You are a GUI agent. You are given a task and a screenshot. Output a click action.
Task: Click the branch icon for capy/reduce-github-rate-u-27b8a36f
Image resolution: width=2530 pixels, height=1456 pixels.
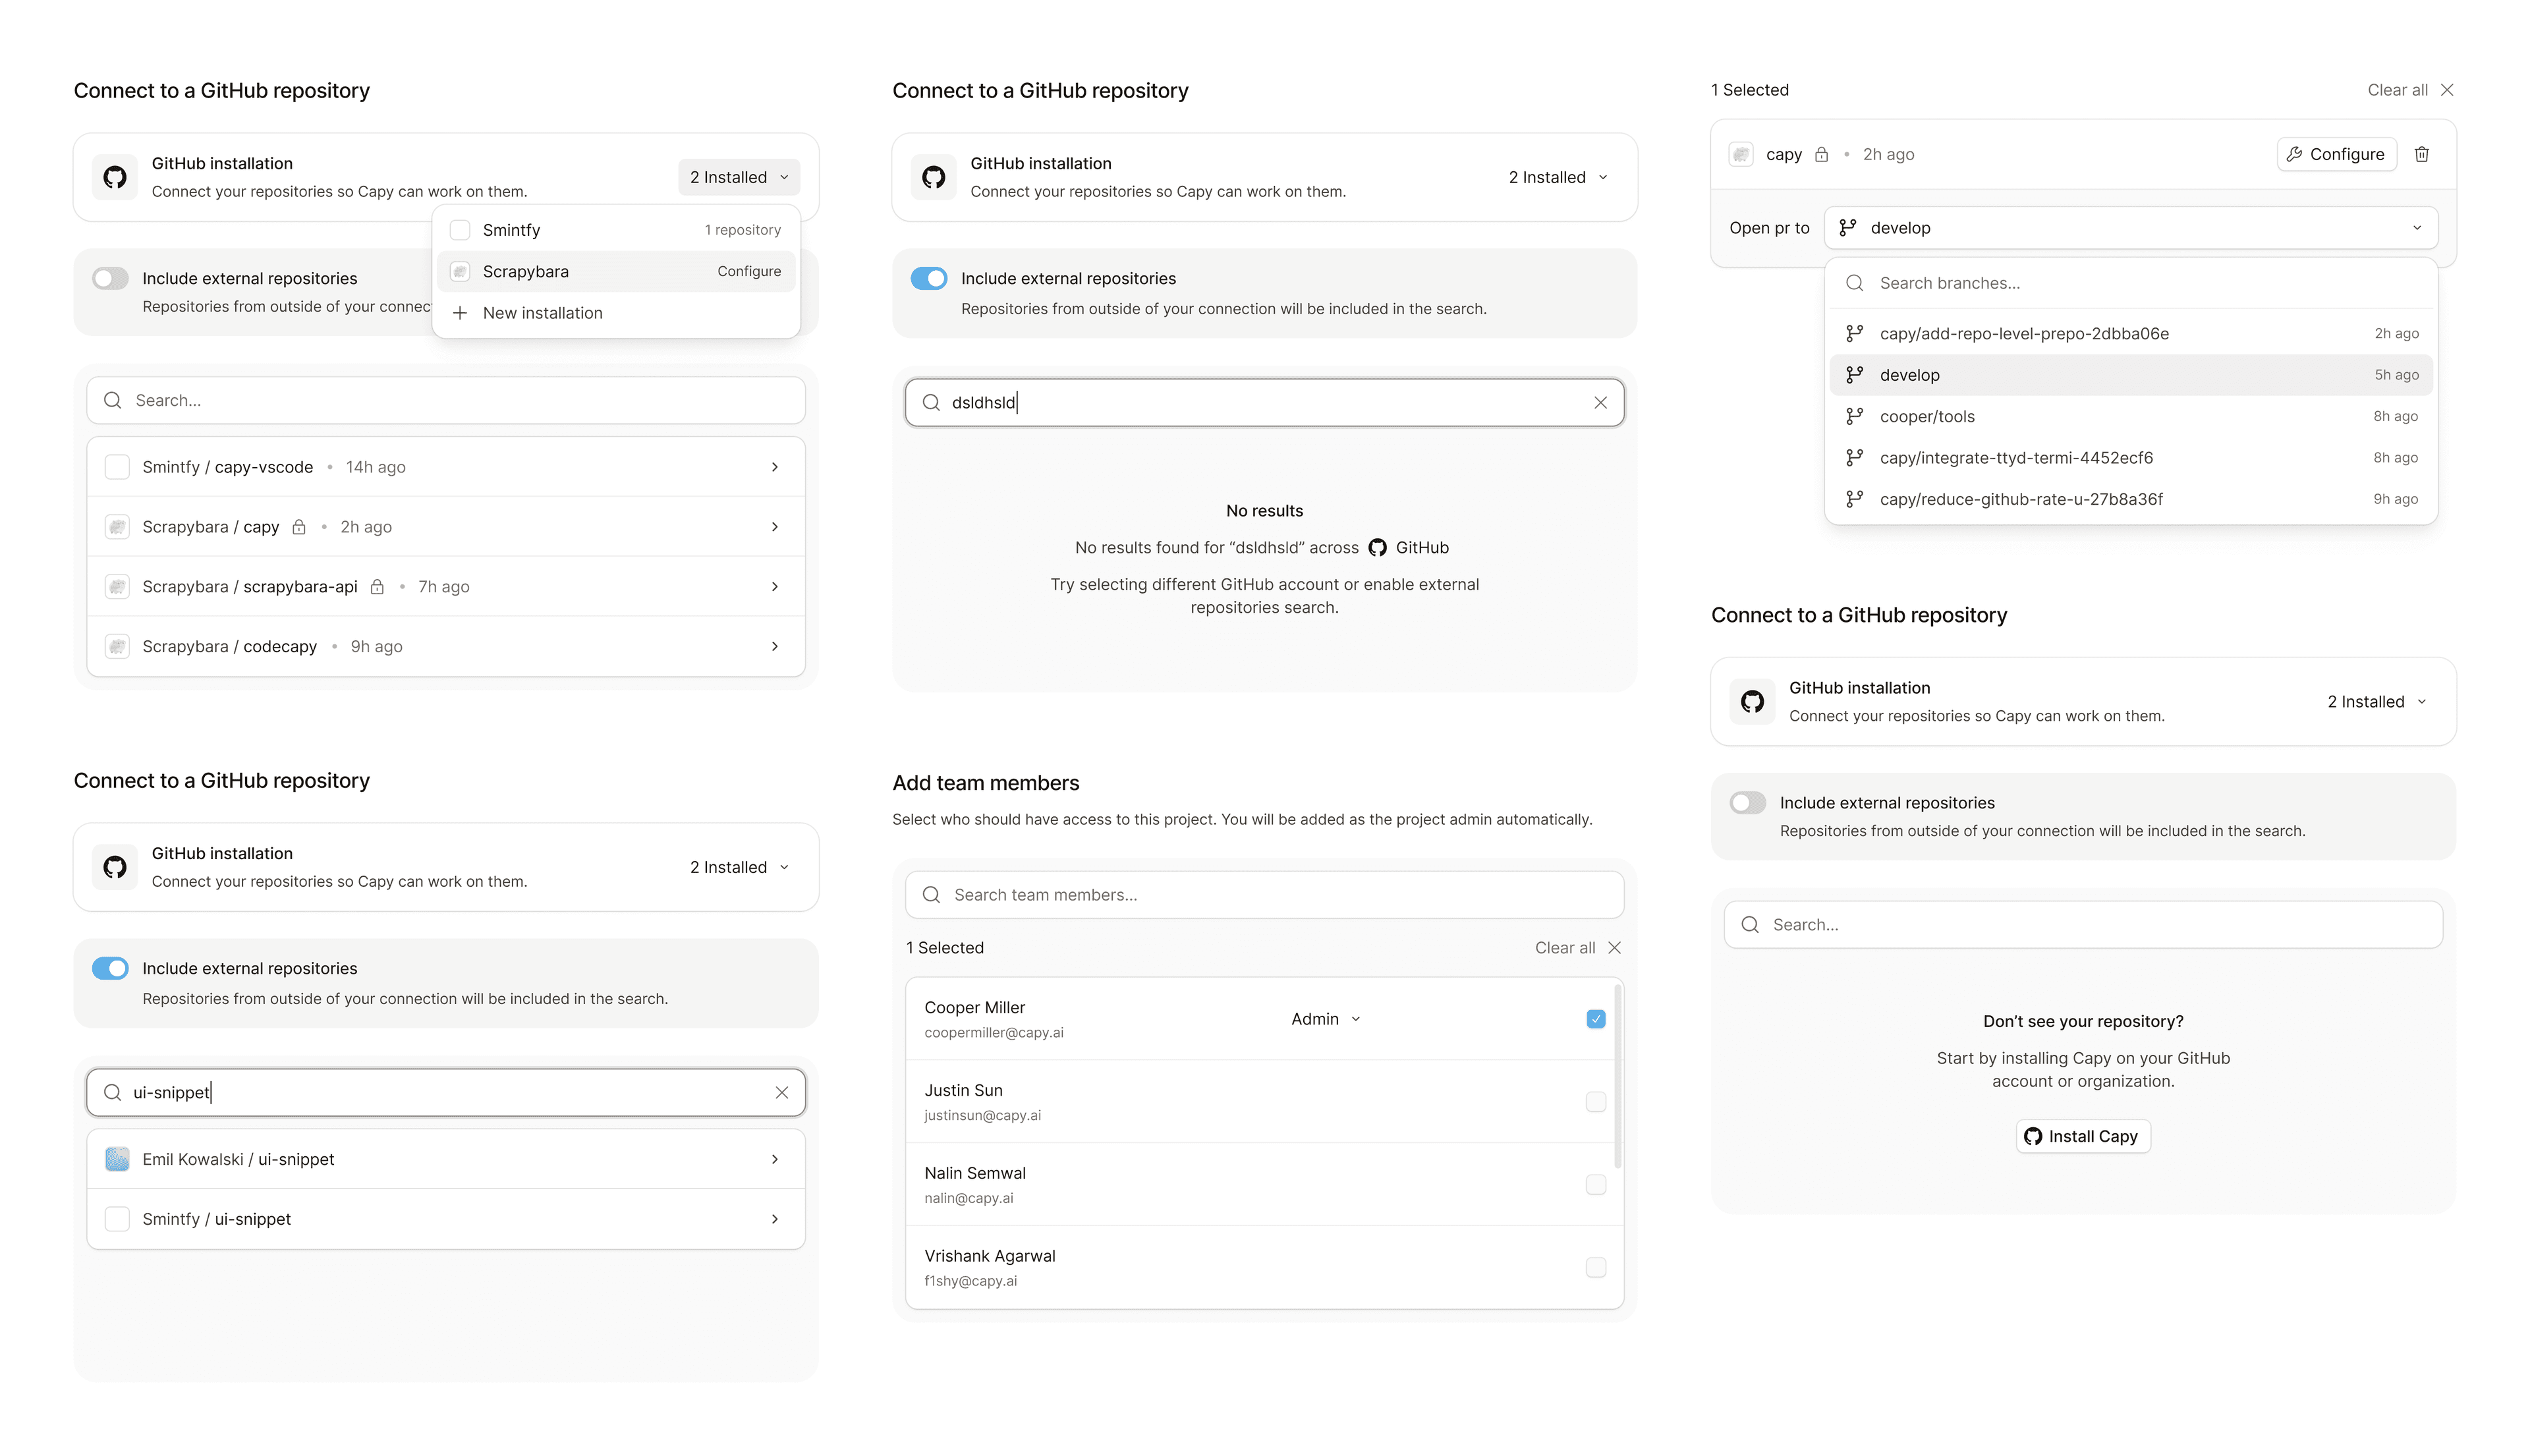pos(1854,499)
